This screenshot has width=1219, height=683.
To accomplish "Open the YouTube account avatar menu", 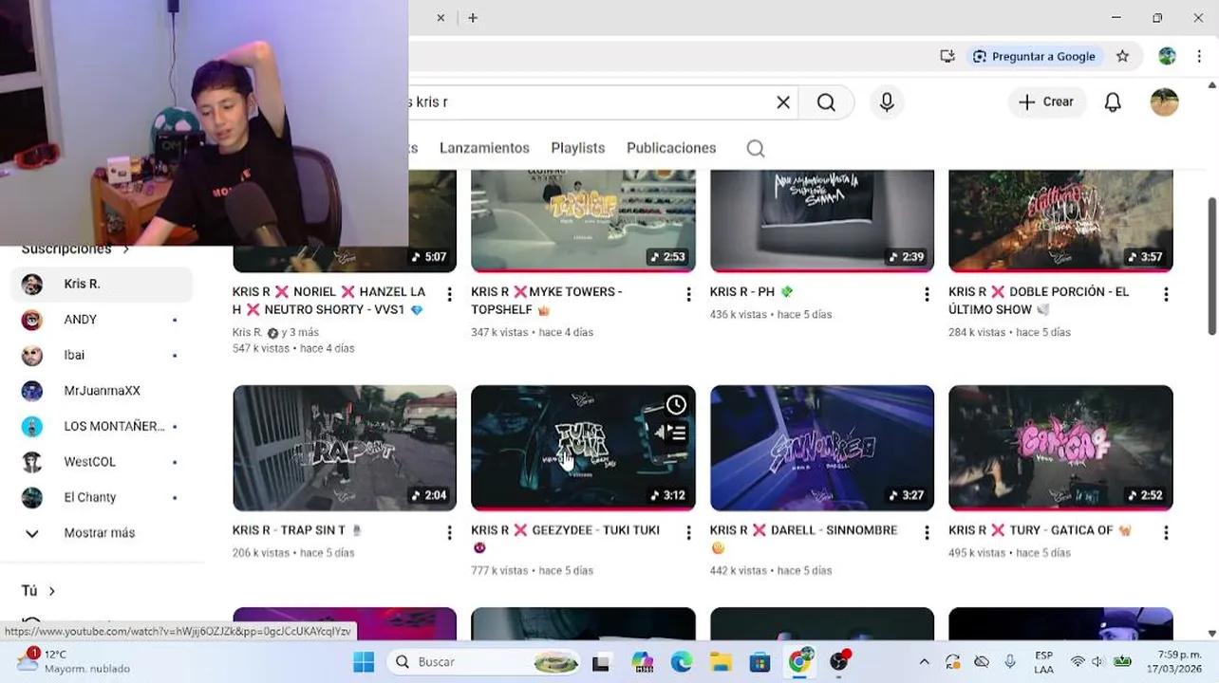I will coord(1165,102).
